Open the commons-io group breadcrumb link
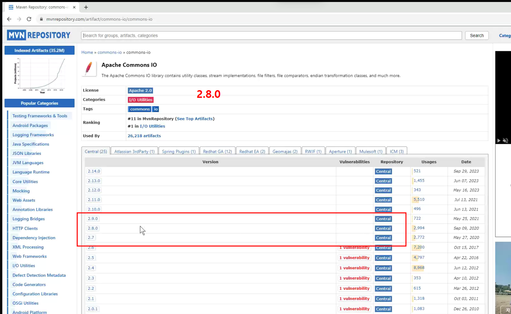 tap(110, 52)
